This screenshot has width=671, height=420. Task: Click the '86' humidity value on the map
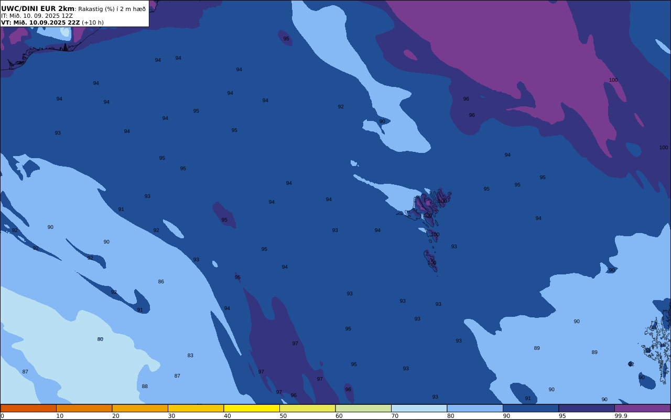pyautogui.click(x=161, y=282)
